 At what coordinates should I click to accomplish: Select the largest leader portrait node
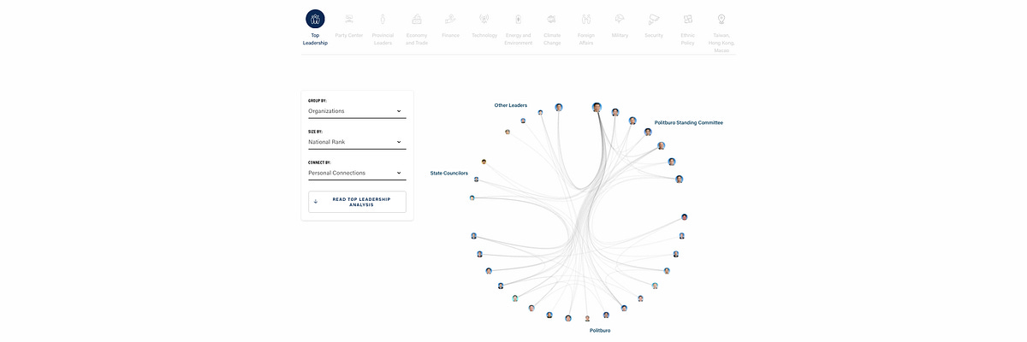click(597, 108)
